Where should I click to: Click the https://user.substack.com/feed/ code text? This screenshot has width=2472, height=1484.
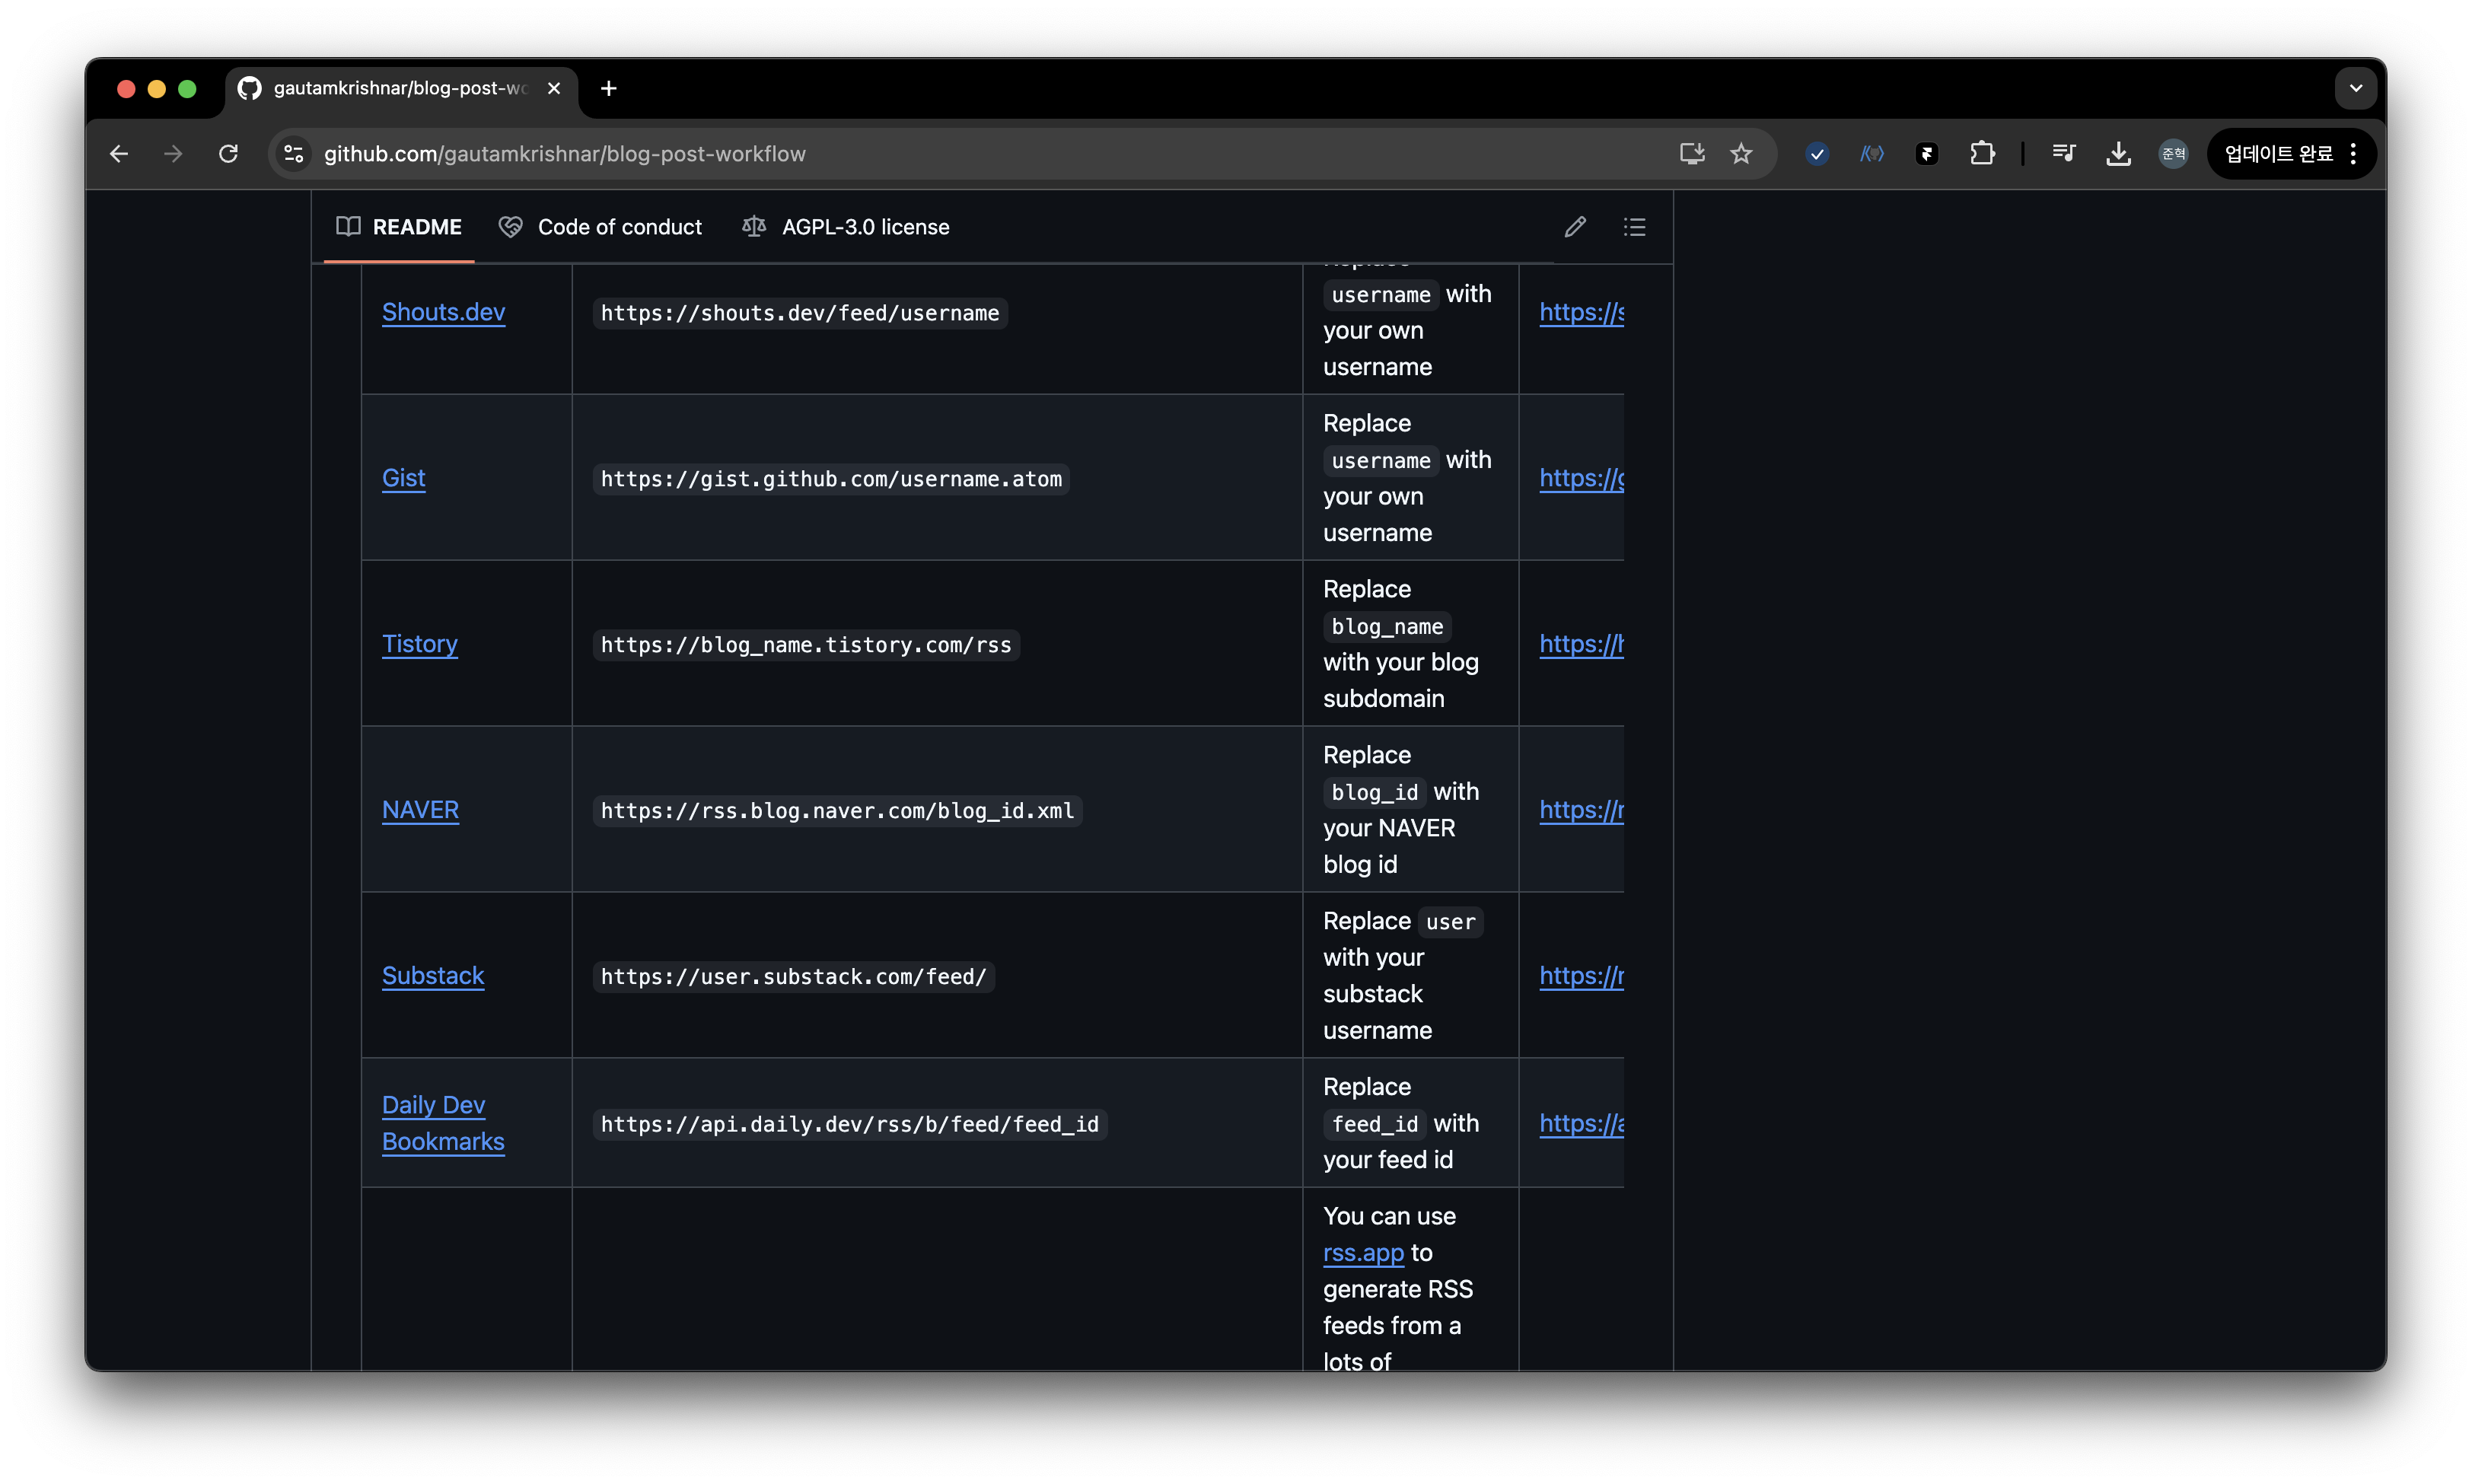793,977
